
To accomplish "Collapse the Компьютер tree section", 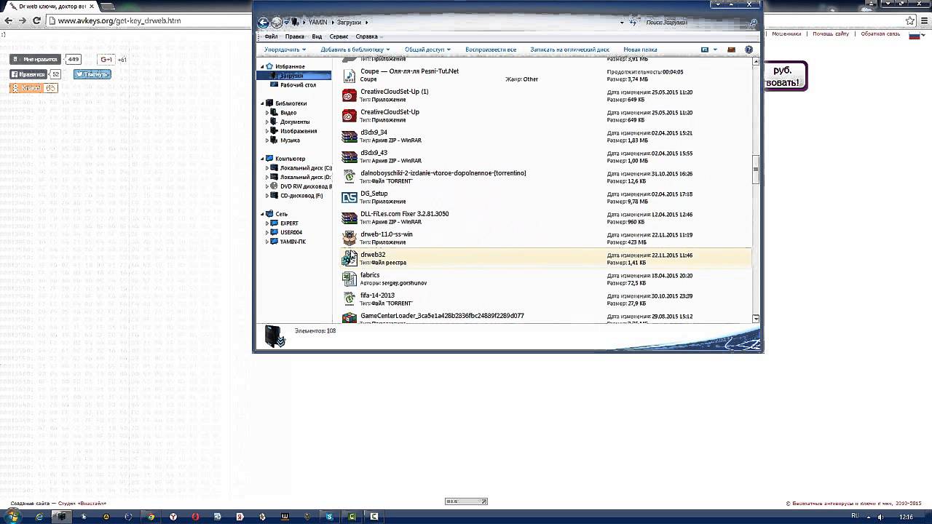I will [x=263, y=159].
